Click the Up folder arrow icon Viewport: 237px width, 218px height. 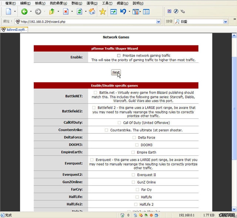click(52, 11)
